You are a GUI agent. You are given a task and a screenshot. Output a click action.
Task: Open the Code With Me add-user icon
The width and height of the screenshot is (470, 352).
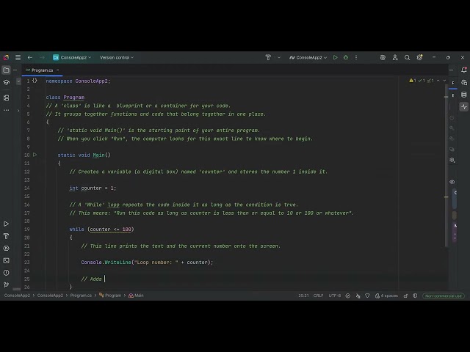coord(395,57)
